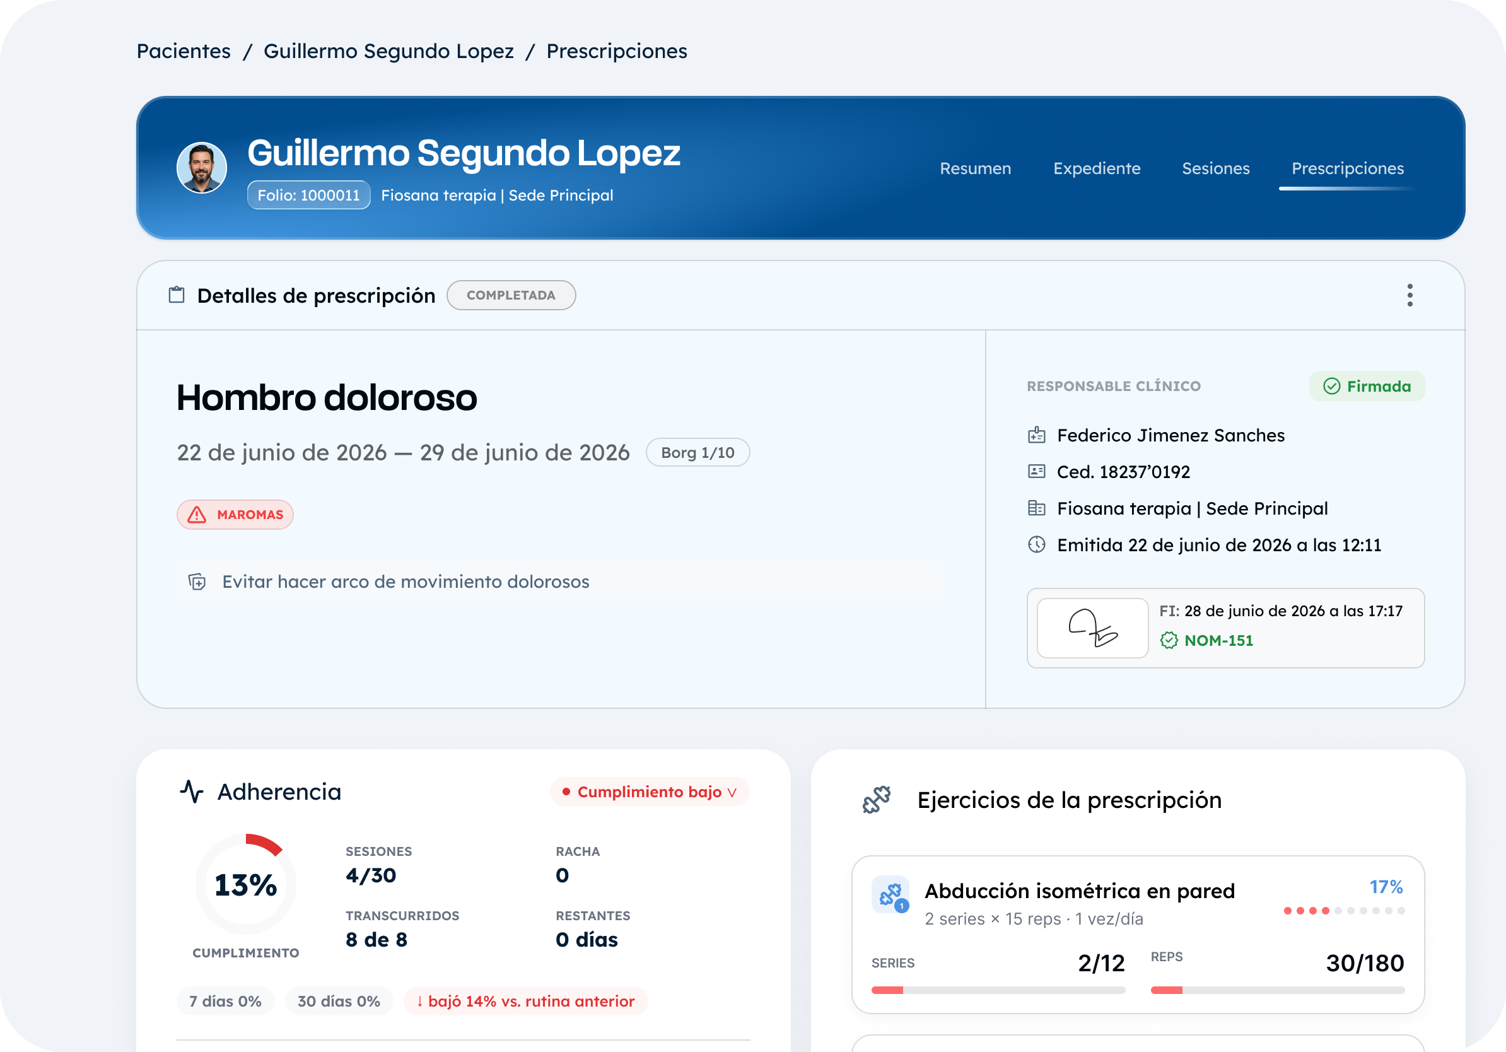
Task: Open the Abducción isométrica en pared exercise
Action: (x=1138, y=935)
